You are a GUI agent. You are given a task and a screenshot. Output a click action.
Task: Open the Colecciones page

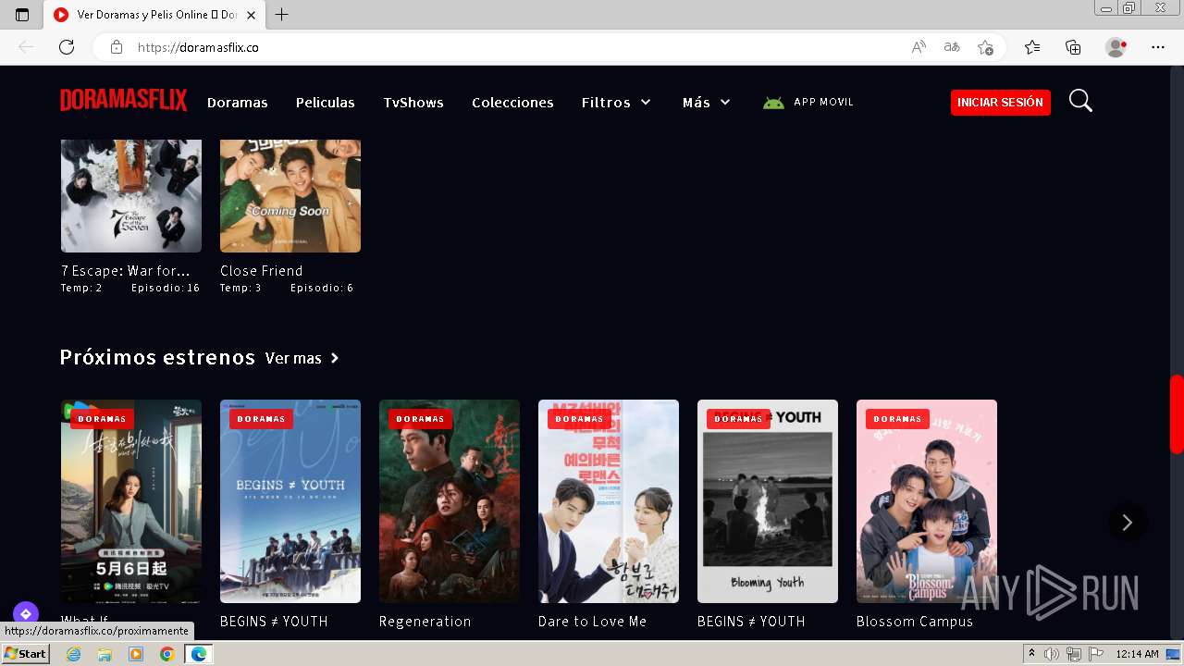pyautogui.click(x=512, y=102)
